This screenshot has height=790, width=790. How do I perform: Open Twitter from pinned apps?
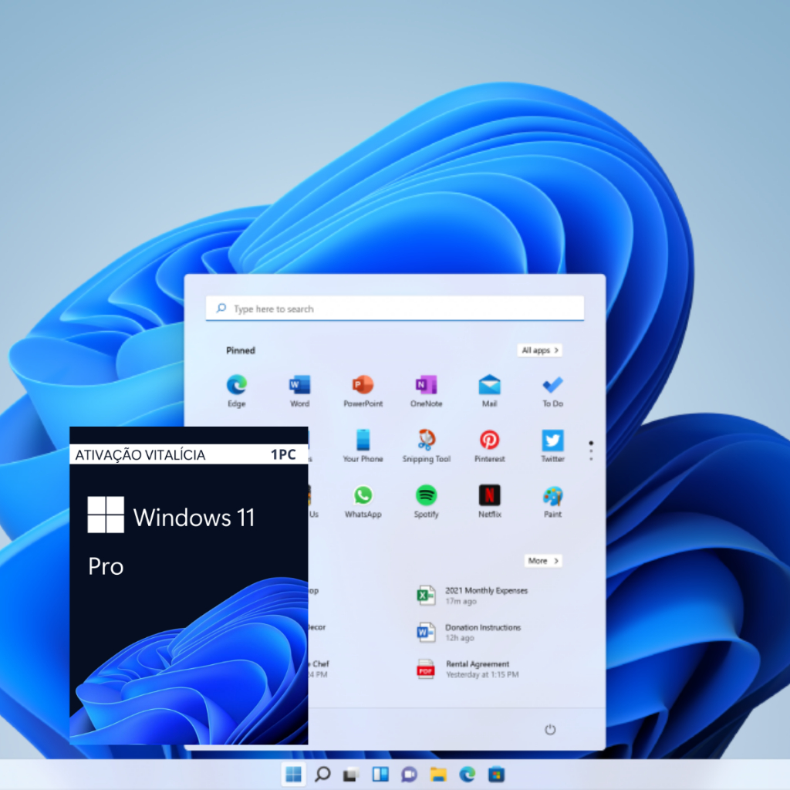[x=552, y=441]
